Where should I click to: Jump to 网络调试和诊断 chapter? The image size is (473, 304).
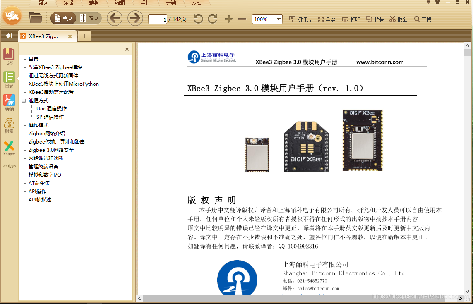pyautogui.click(x=46, y=158)
